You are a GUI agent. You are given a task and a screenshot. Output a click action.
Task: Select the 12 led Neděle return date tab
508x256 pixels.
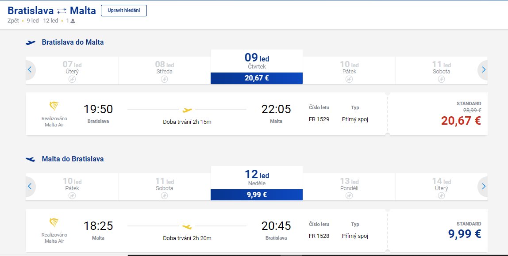click(x=257, y=183)
